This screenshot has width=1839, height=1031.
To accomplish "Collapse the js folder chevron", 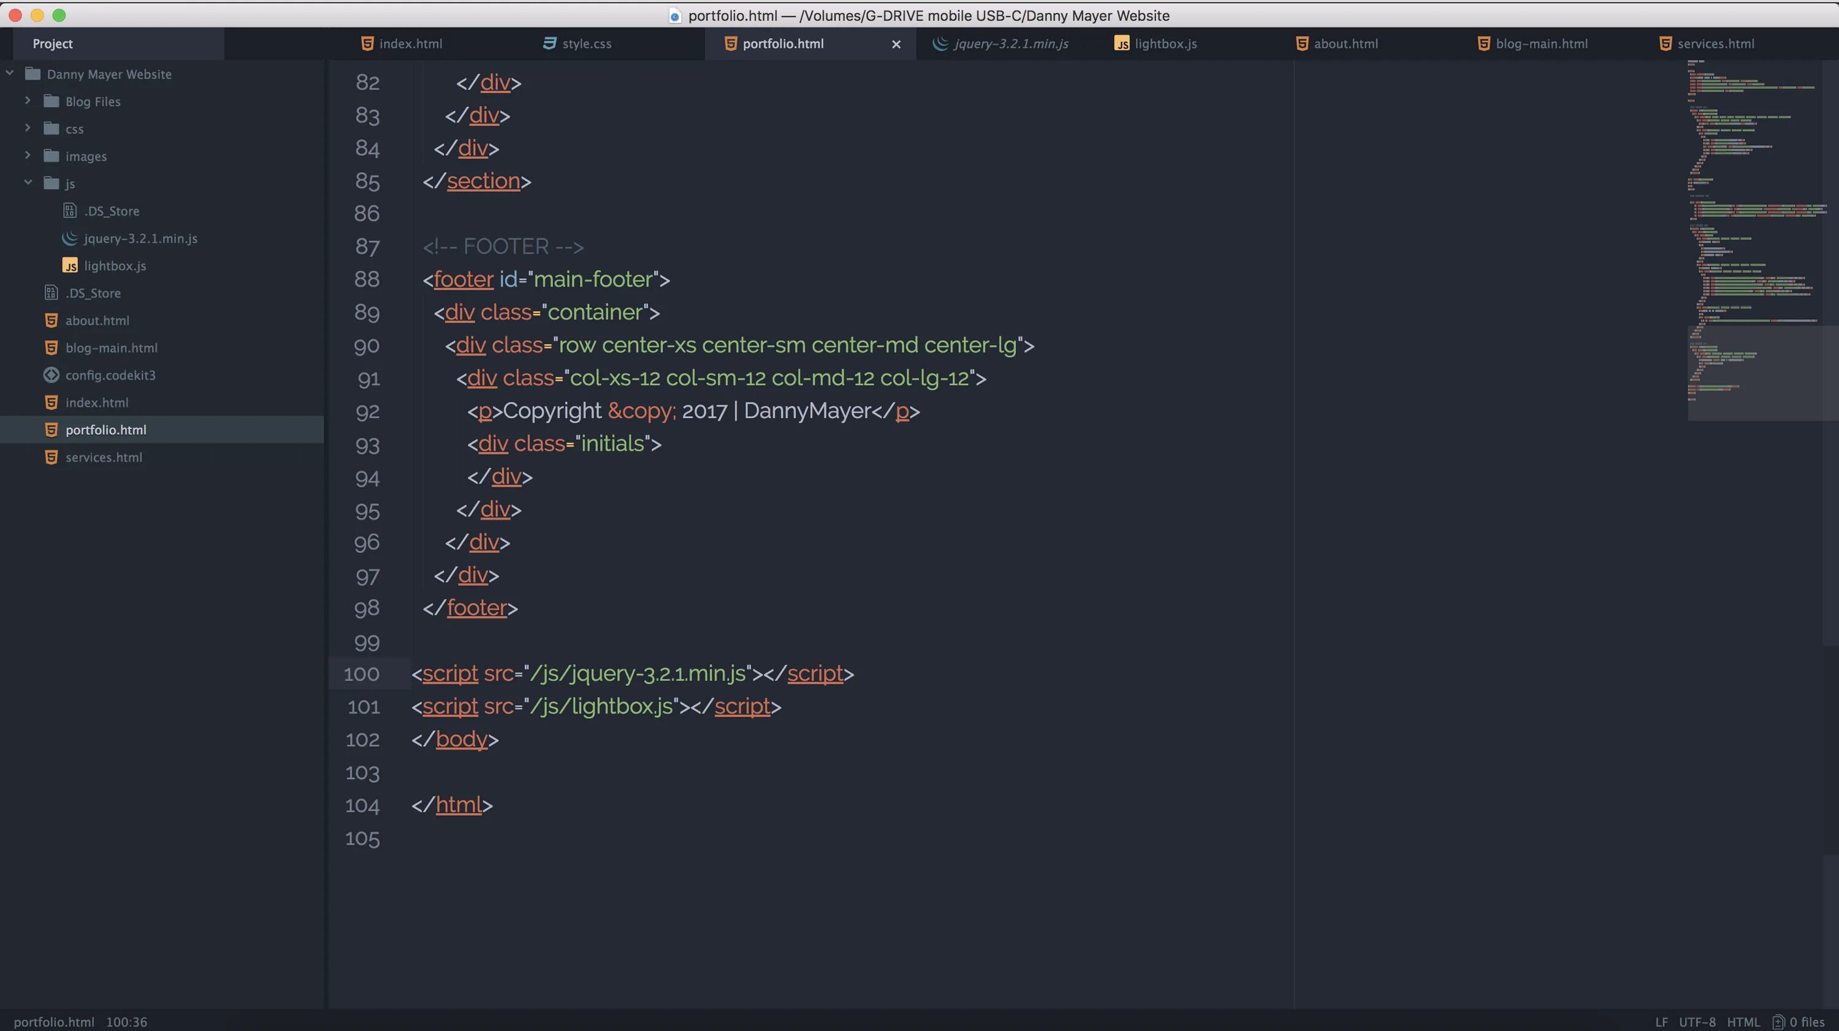I will [x=28, y=183].
